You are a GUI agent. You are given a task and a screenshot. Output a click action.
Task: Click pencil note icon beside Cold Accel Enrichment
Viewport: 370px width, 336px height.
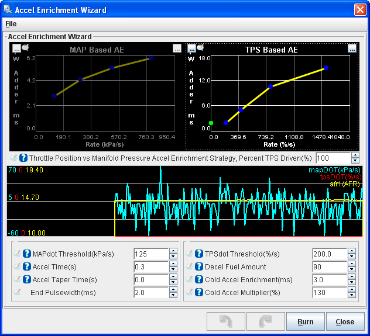[190, 279]
